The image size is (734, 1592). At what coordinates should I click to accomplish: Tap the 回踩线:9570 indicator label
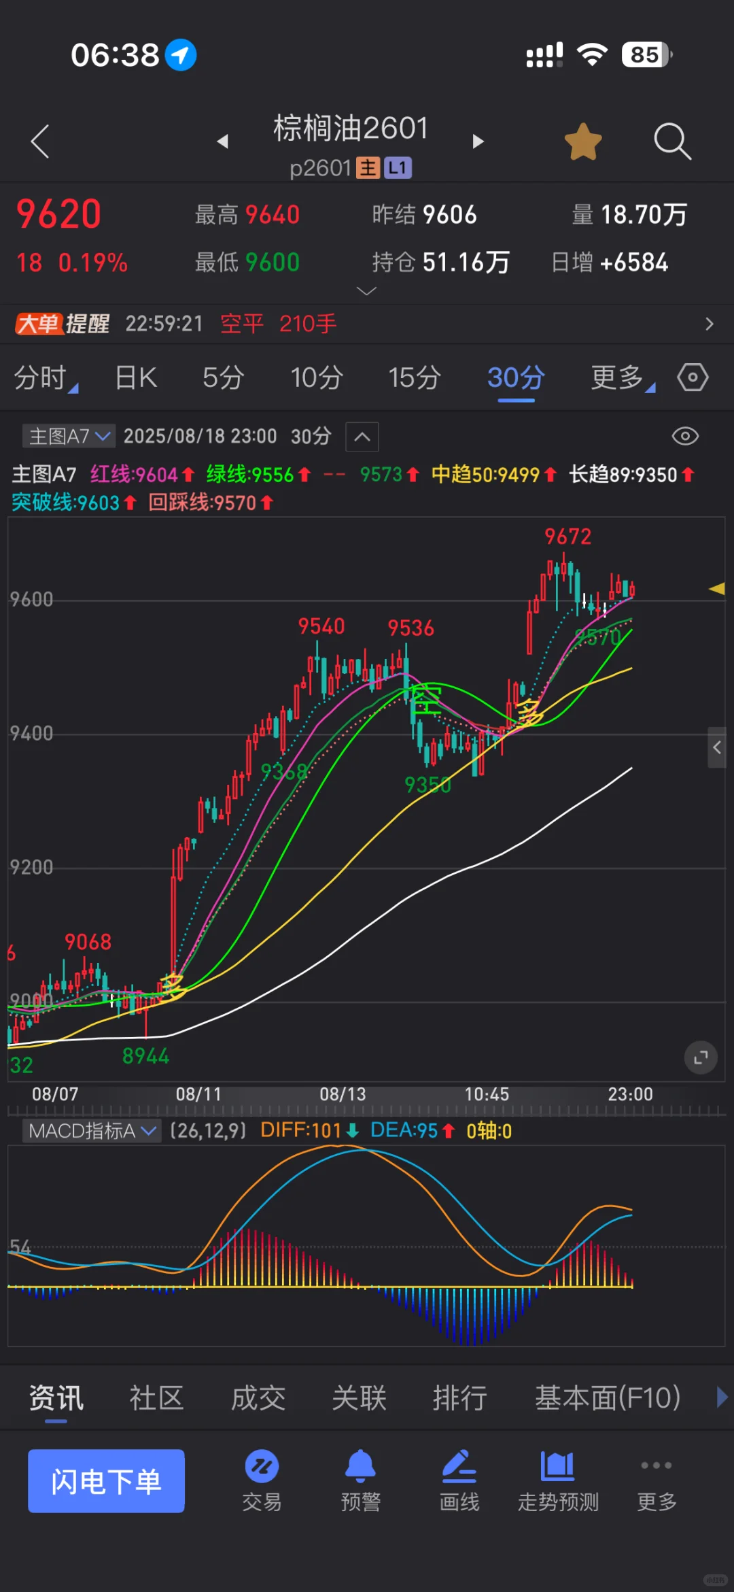211,503
